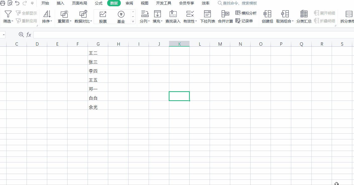Redo the last action

click(25, 3)
